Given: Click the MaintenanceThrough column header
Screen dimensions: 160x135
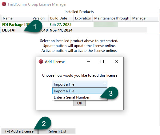Looking at the screenshot, I should [112, 18].
